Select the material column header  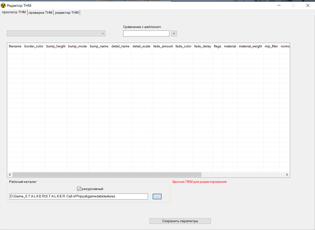point(230,46)
